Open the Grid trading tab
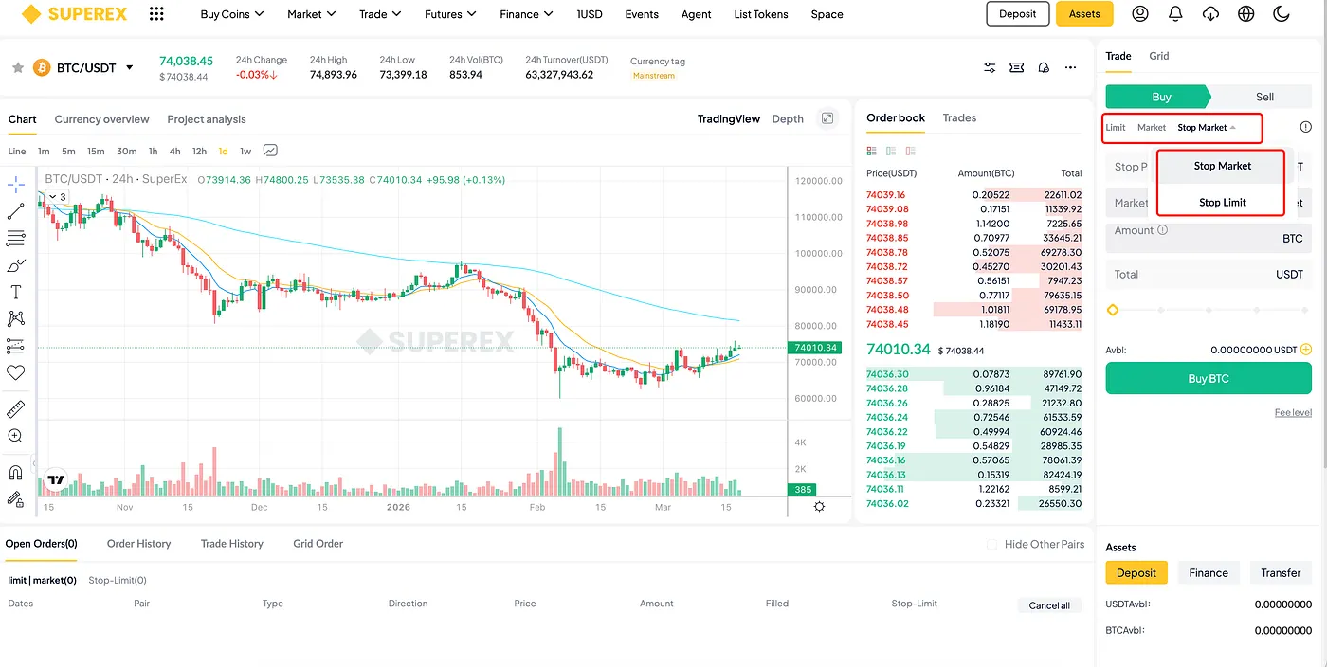1327x667 pixels. click(1158, 56)
